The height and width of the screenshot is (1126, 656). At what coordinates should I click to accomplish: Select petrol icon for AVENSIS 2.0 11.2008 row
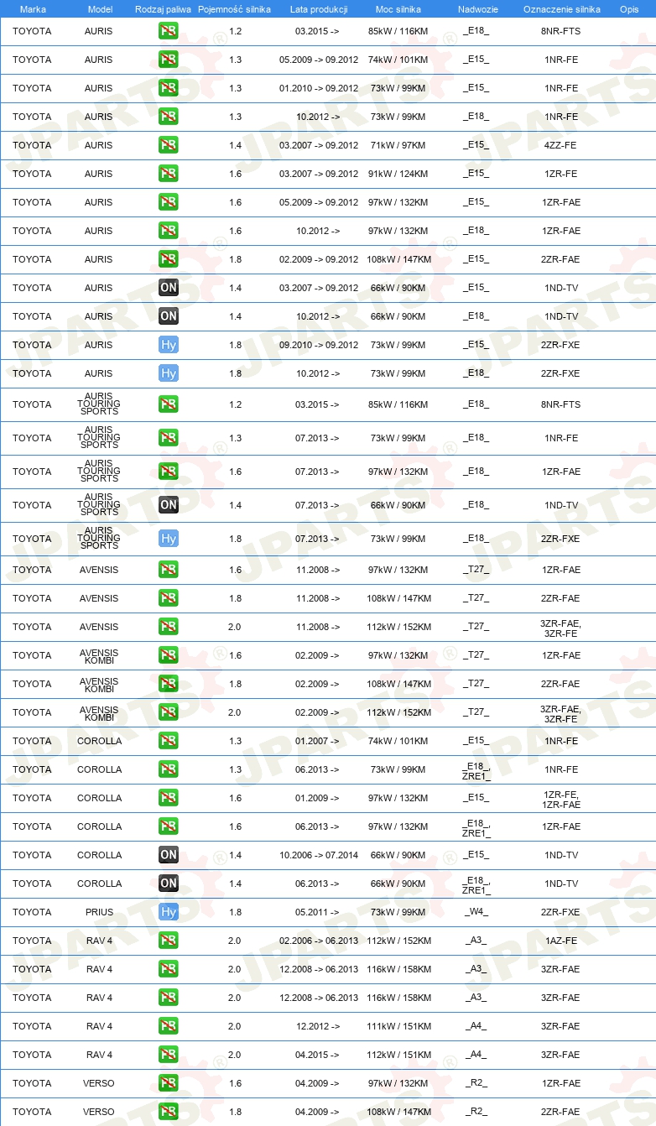tap(169, 627)
